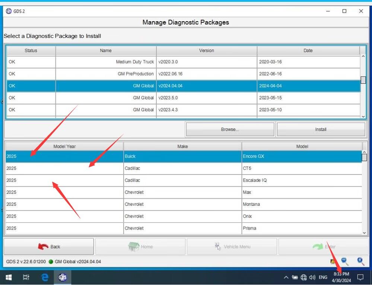Select the Chevrolet Max row
The width and height of the screenshot is (372, 285).
(184, 192)
